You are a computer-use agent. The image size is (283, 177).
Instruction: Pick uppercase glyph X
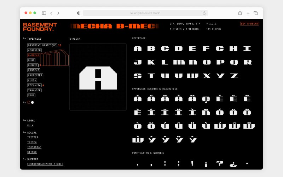[x=207, y=76]
